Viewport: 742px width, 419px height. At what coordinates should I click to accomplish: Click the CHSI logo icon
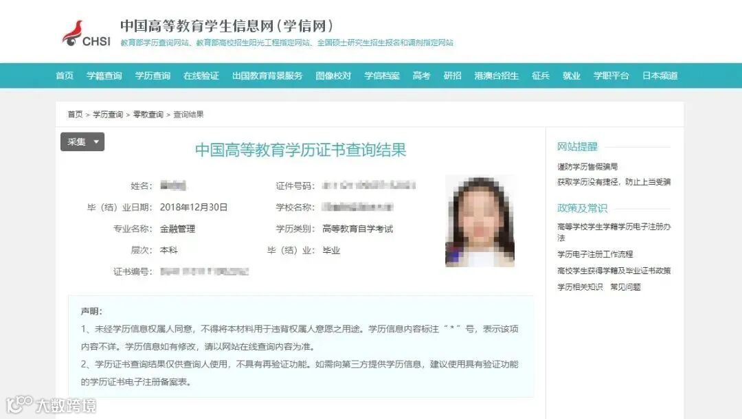point(86,34)
